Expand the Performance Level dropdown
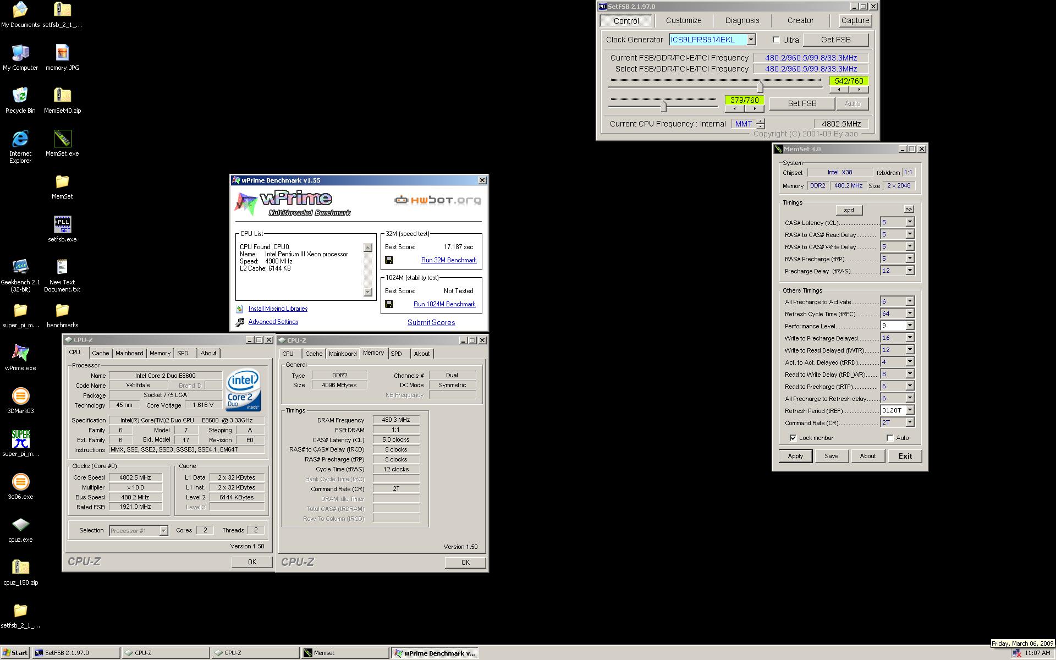The height and width of the screenshot is (660, 1056). tap(910, 326)
